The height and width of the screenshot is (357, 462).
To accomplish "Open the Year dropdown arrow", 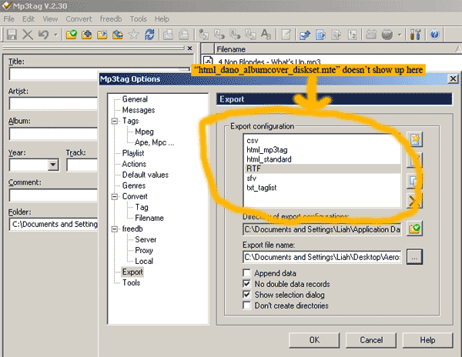I will (53, 165).
